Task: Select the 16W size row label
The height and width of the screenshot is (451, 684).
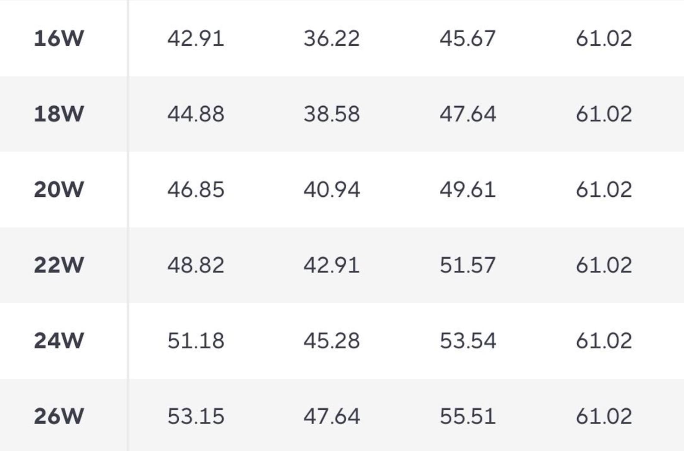Action: [x=59, y=38]
